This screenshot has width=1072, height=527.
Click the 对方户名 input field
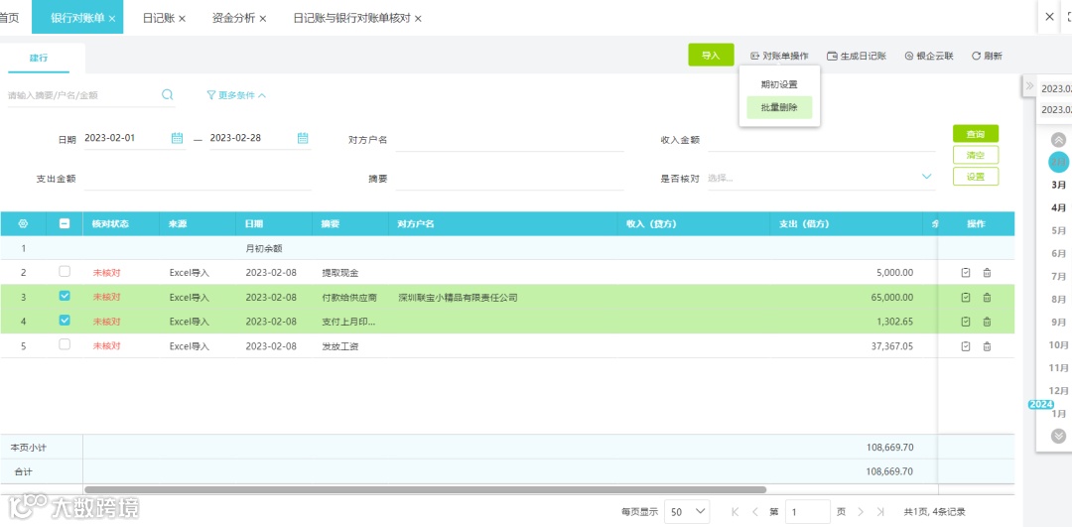click(x=509, y=140)
